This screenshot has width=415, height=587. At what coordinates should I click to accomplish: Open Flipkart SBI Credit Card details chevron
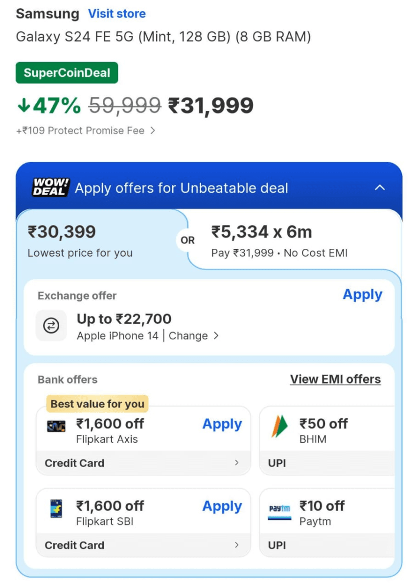point(237,545)
